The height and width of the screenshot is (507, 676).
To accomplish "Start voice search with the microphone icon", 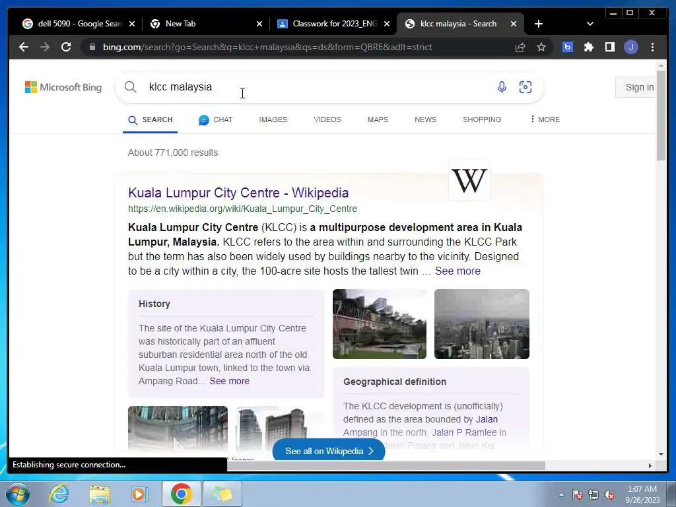I will [502, 87].
